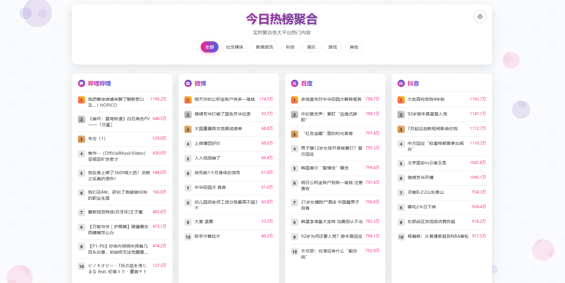Open 【万能爷爷｜护眼篇】 entry
This screenshot has width=565, height=283.
(x=118, y=230)
